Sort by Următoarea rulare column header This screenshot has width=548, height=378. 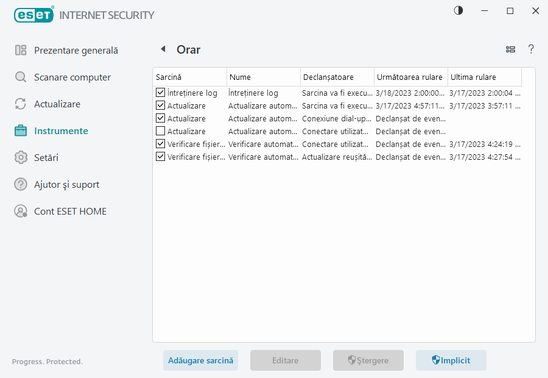(410, 77)
